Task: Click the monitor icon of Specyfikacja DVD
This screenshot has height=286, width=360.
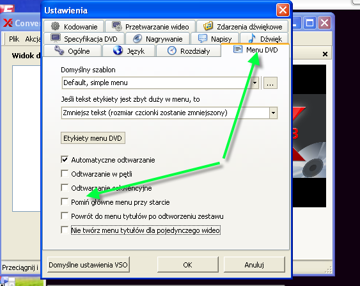Action: coord(56,38)
